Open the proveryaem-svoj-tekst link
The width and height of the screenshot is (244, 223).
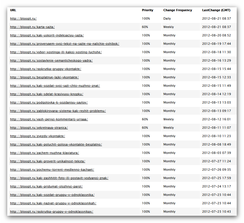tap(65, 44)
